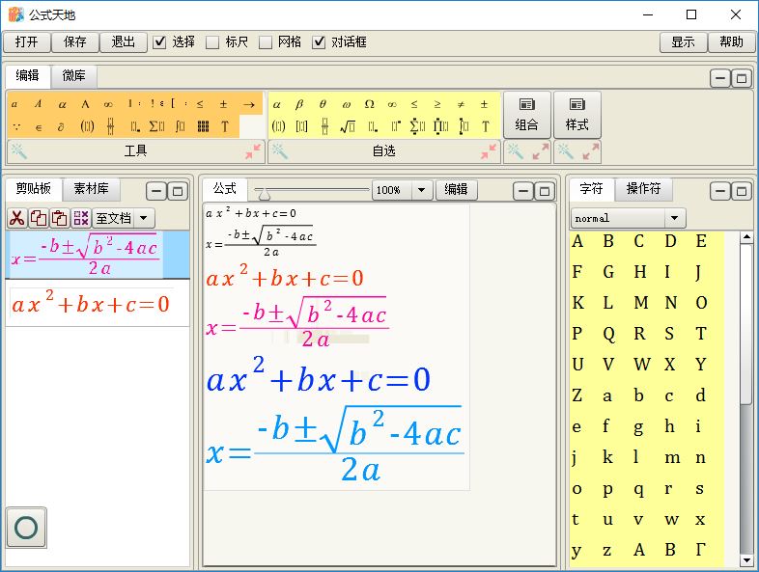The height and width of the screenshot is (572, 759).
Task: Insert the not-equal sign from the yellow toolbar
Action: click(x=461, y=104)
